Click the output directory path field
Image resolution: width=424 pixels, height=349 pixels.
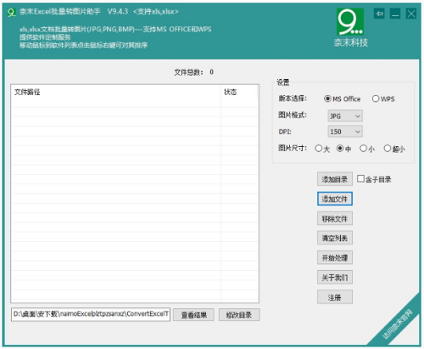tap(91, 314)
